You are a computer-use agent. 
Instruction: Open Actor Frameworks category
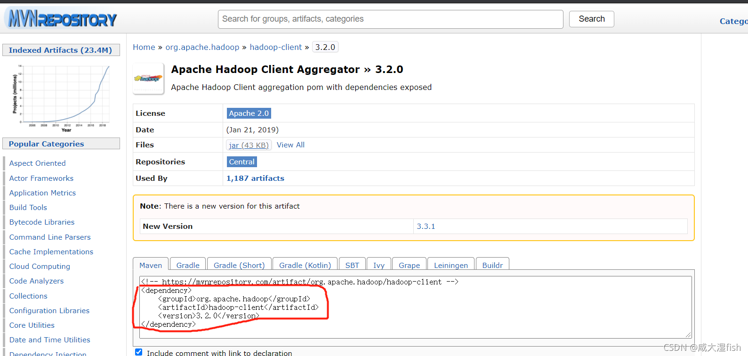(41, 178)
